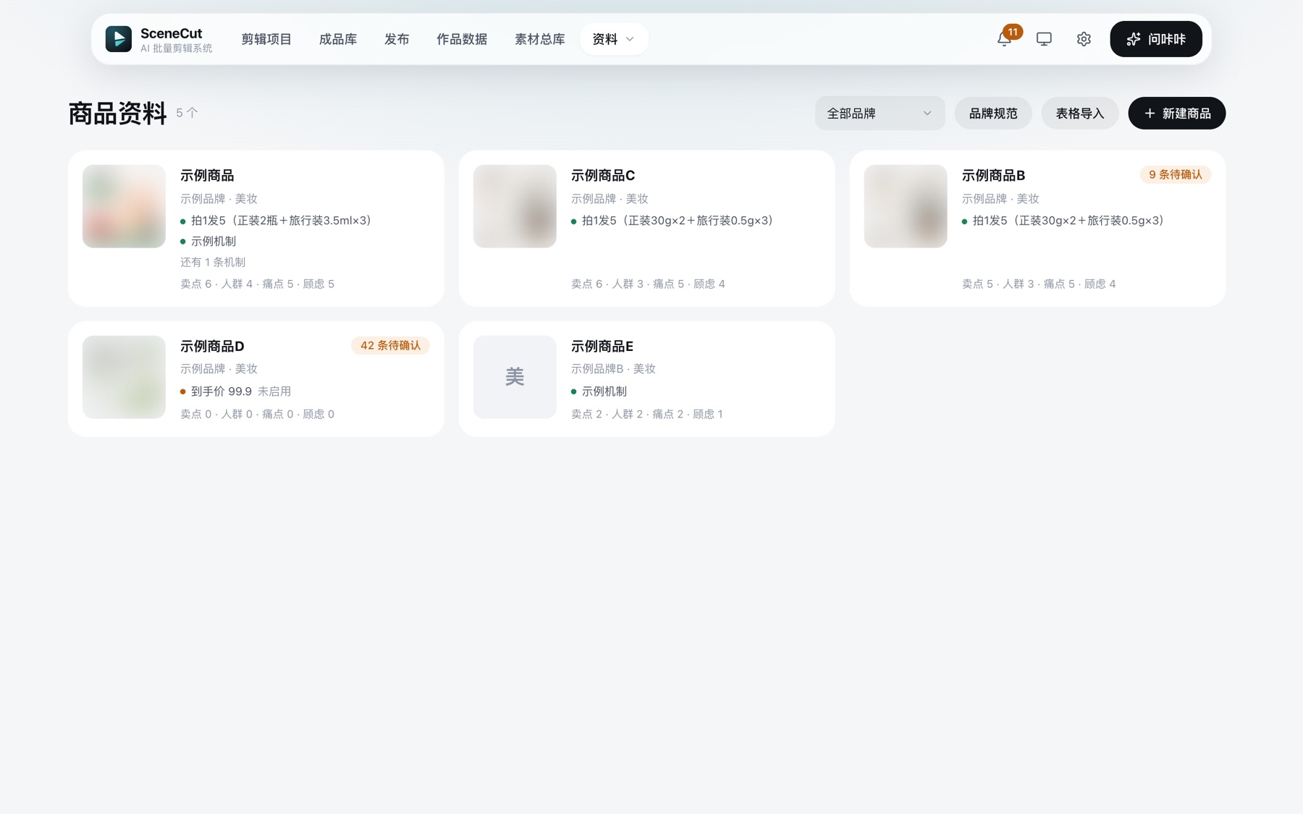
Task: Click 卖点 5 · 人群 3 stats line
Action: tap(1039, 284)
